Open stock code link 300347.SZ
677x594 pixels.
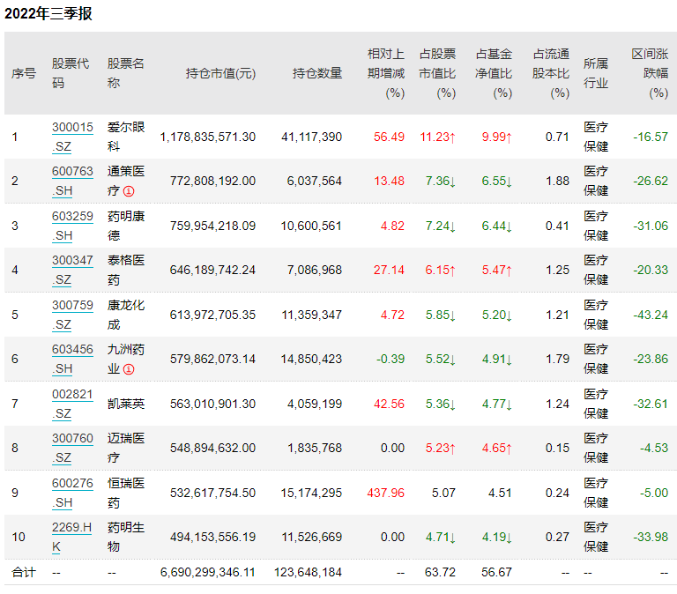click(71, 270)
